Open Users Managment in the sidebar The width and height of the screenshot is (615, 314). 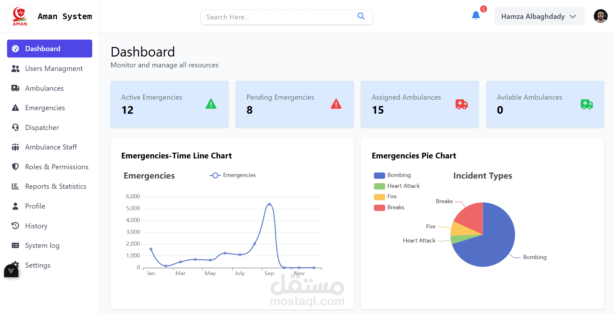(x=50, y=68)
